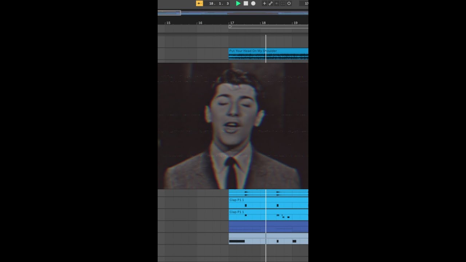Click bar 15 on the timeline ruler

pyautogui.click(x=168, y=23)
